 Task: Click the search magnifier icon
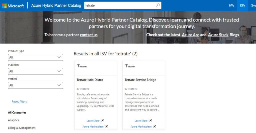point(158,5)
